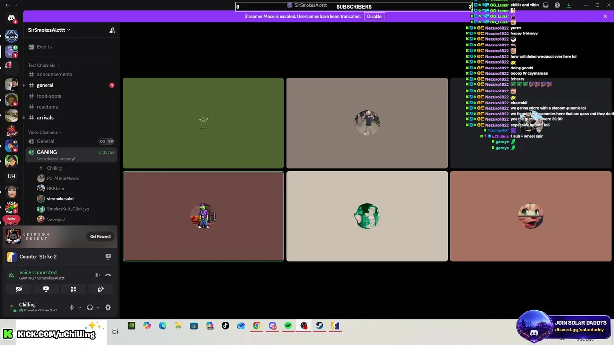The image size is (614, 345).
Task: Open the announcements text channel
Action: tap(71, 74)
